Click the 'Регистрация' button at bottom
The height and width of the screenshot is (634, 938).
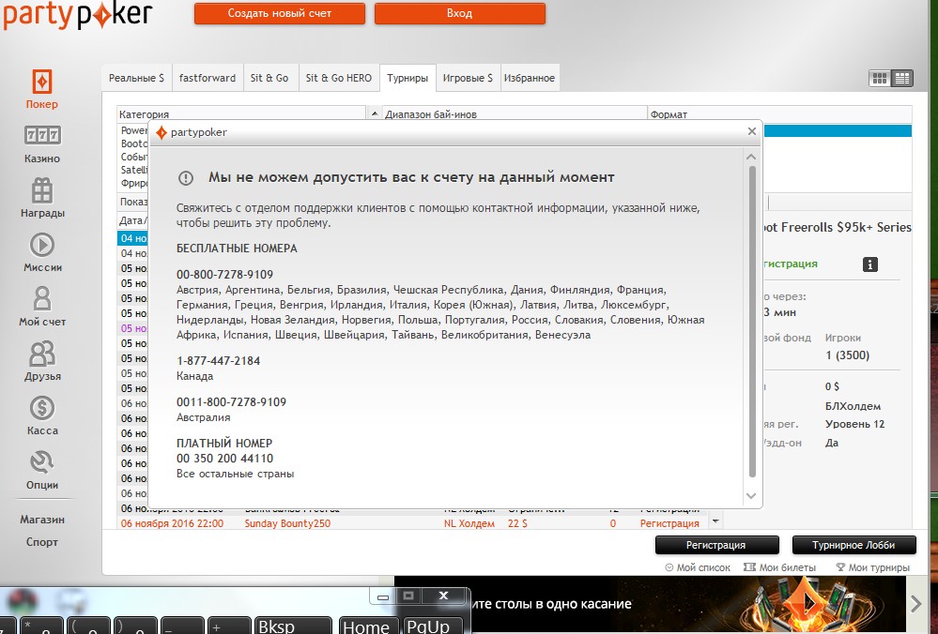(x=716, y=545)
